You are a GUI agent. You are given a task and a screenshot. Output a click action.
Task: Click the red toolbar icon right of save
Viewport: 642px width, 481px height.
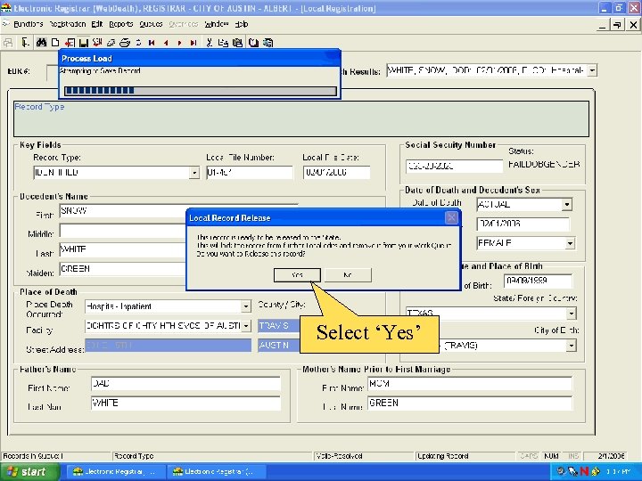pos(97,43)
